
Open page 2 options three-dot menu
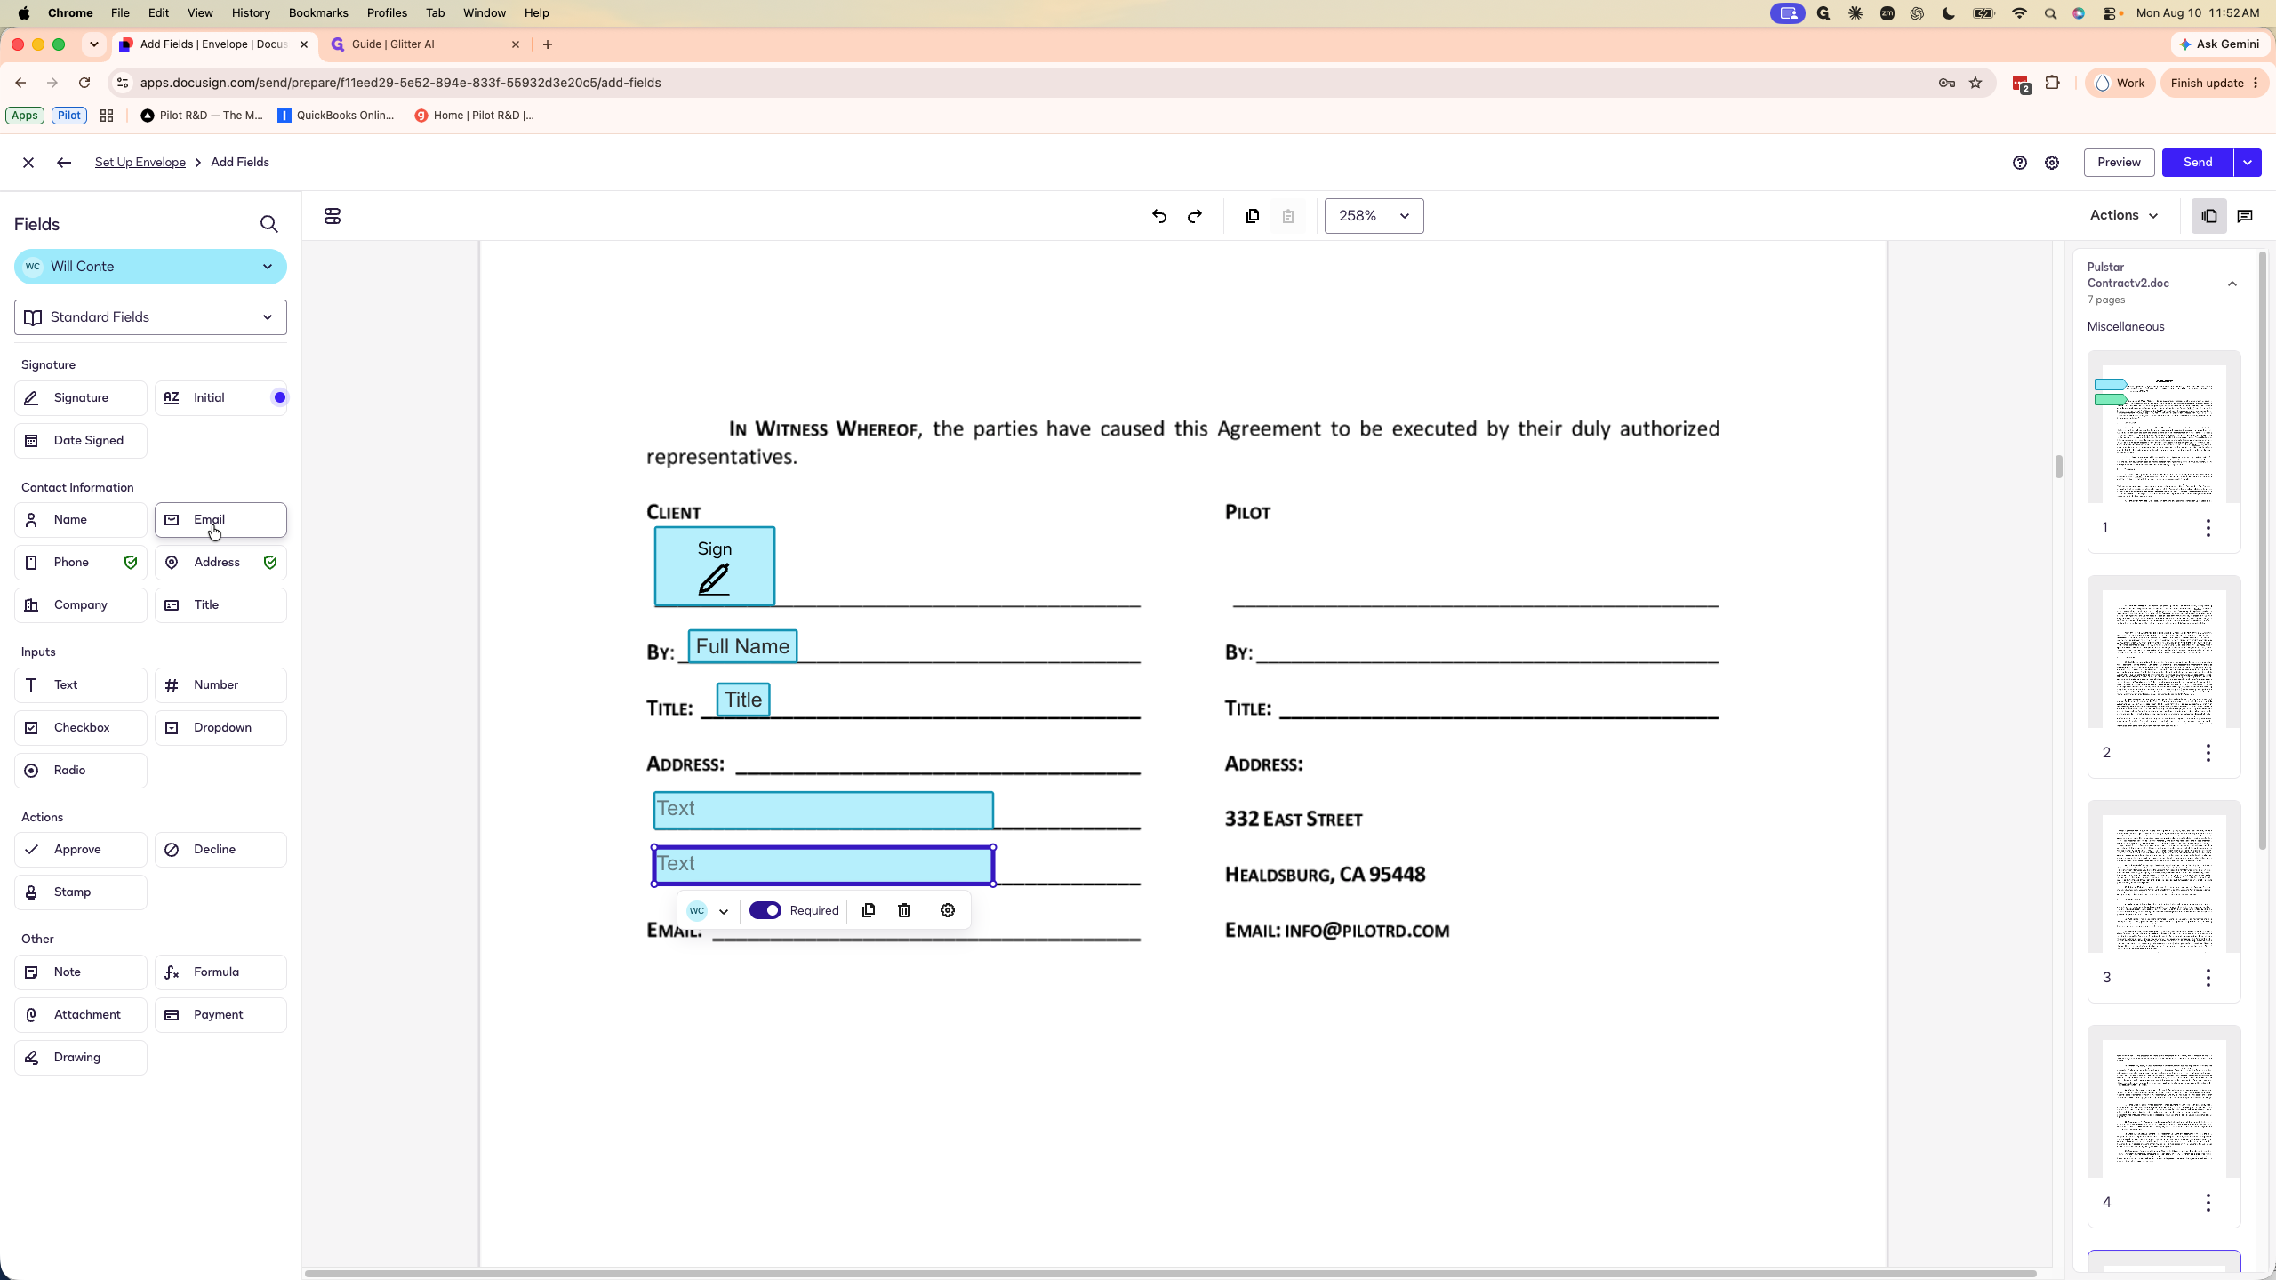pyautogui.click(x=2208, y=753)
